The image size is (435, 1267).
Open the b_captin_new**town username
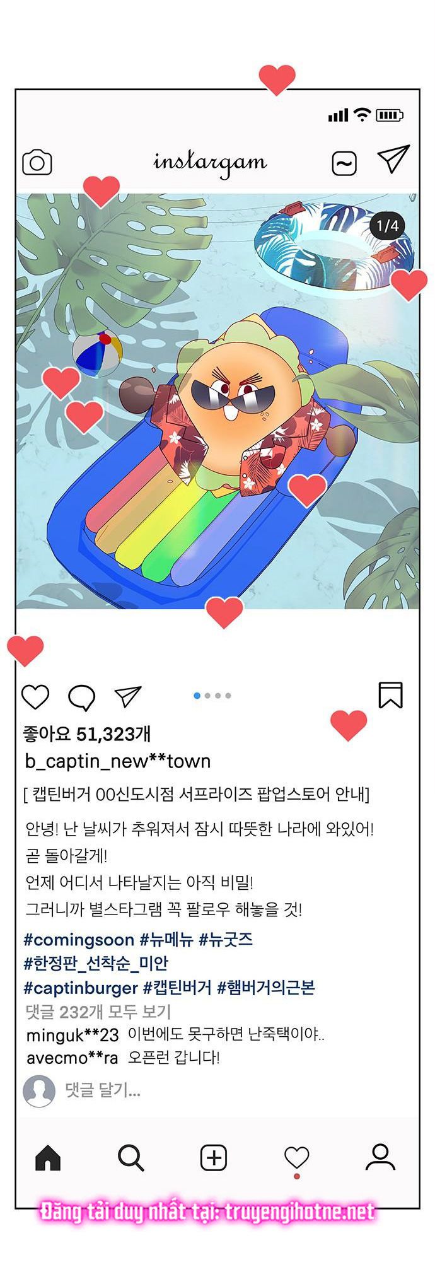coord(118,761)
